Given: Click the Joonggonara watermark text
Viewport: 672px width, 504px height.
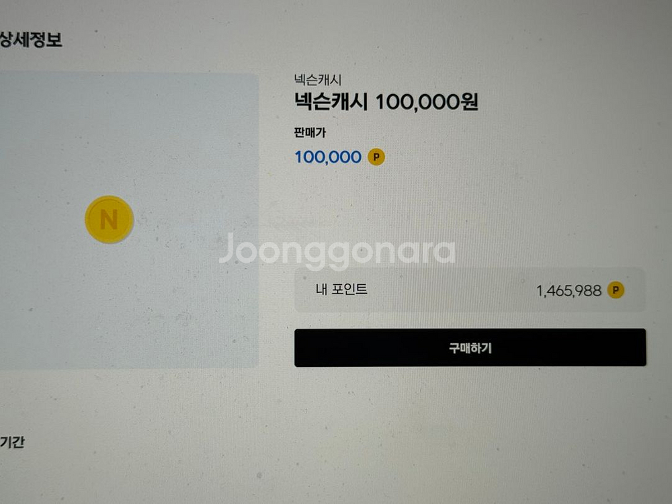Looking at the screenshot, I should [x=337, y=252].
